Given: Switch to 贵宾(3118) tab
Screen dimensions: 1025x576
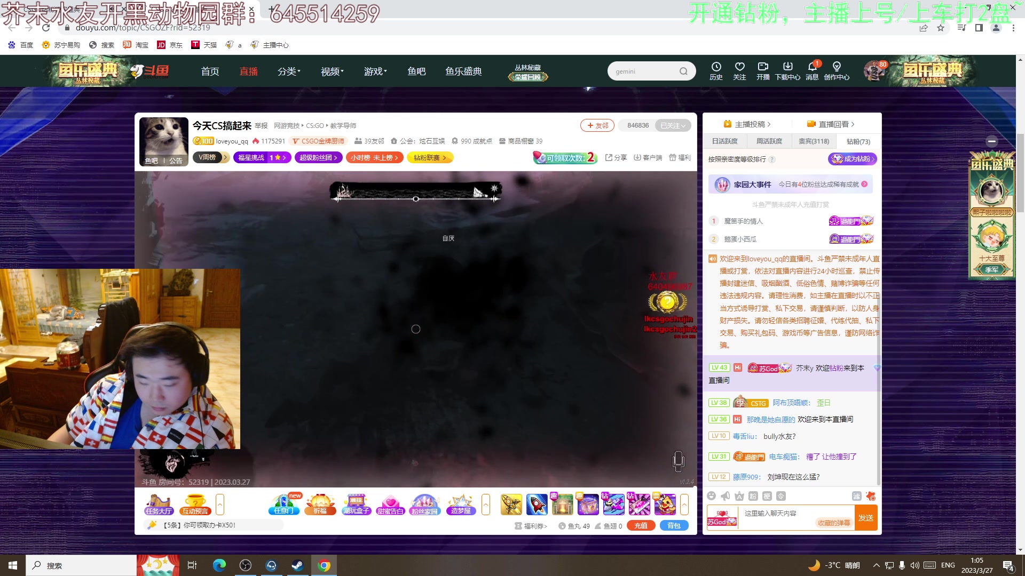Looking at the screenshot, I should pos(814,141).
